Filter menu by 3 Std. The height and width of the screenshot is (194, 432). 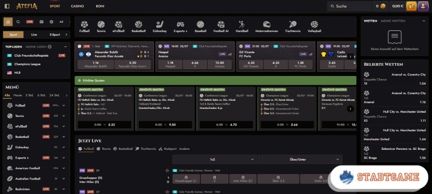[30, 95]
